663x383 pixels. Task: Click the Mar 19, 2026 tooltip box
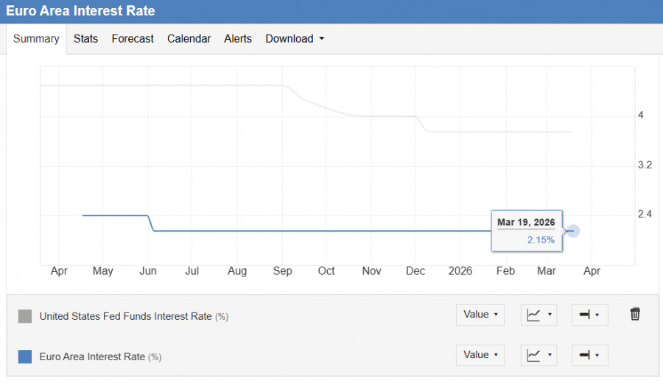tap(526, 231)
